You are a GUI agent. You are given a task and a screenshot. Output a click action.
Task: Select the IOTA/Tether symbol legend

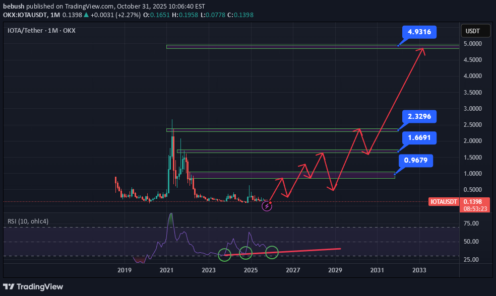pos(24,30)
